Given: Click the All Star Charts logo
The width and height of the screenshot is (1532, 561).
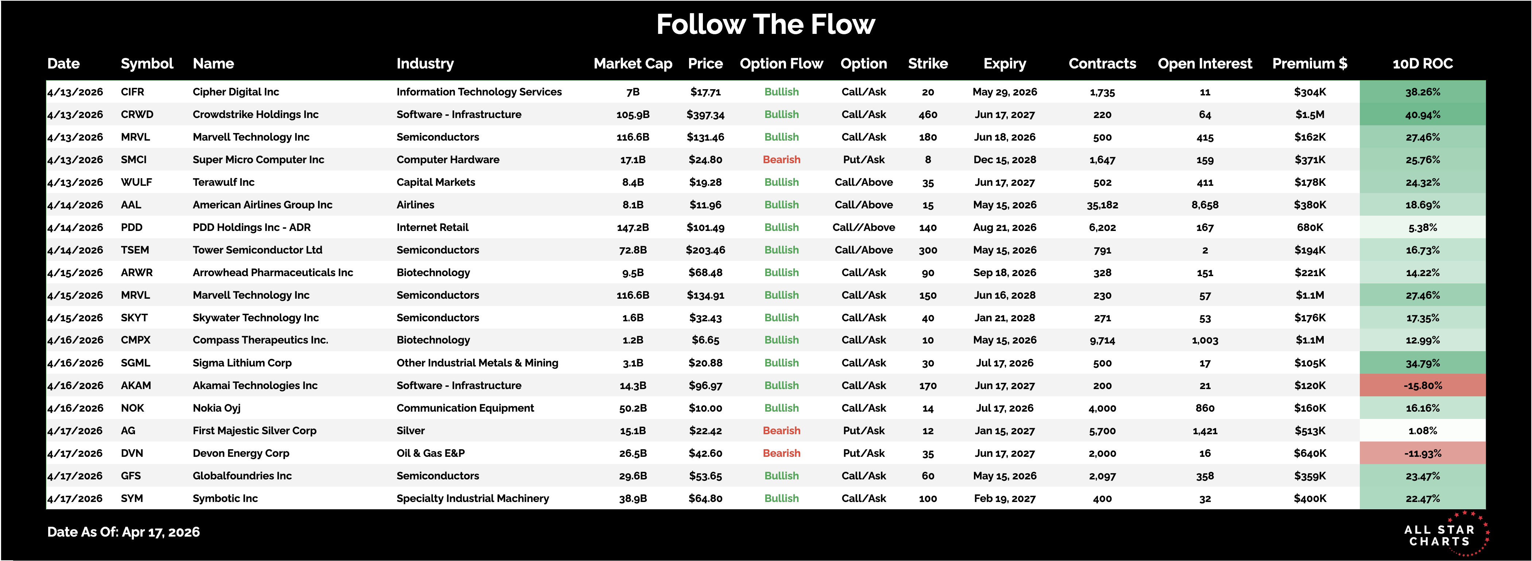Looking at the screenshot, I should pos(1444,534).
